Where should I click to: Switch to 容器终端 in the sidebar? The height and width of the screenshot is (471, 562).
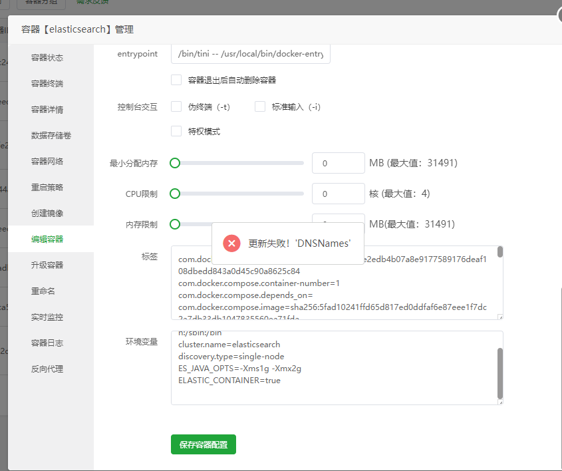(x=47, y=84)
